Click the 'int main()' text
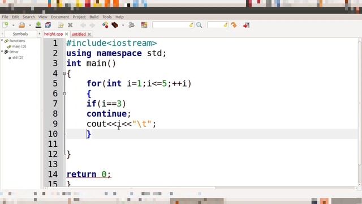The width and height of the screenshot is (362, 204). tap(91, 63)
